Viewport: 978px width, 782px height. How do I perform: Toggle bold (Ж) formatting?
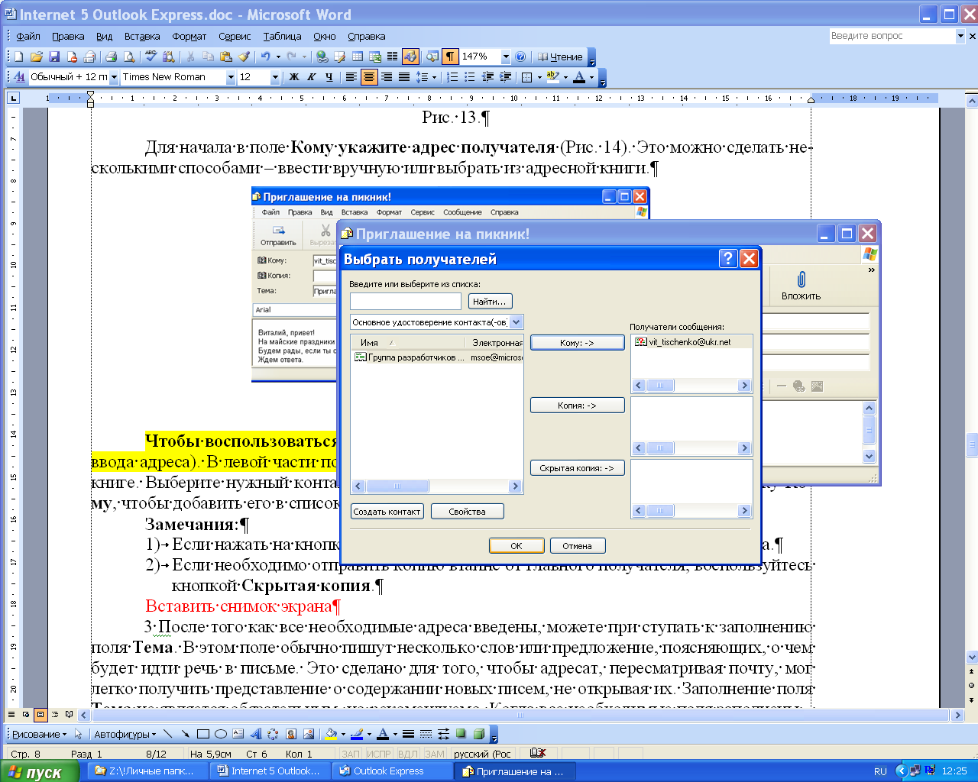(x=294, y=77)
